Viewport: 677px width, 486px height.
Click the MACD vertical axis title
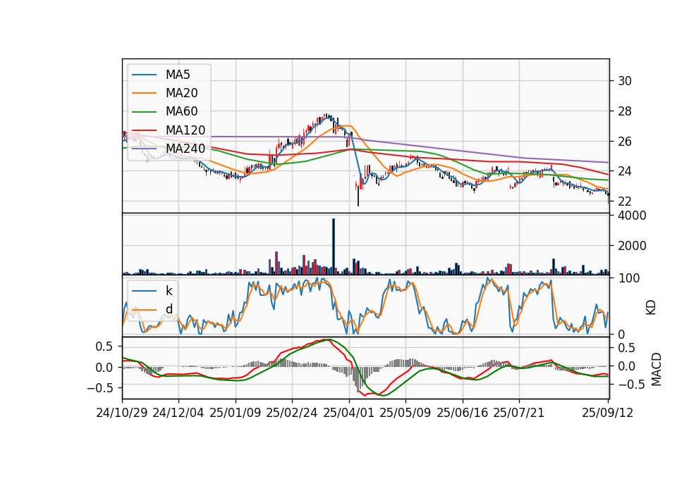657,369
